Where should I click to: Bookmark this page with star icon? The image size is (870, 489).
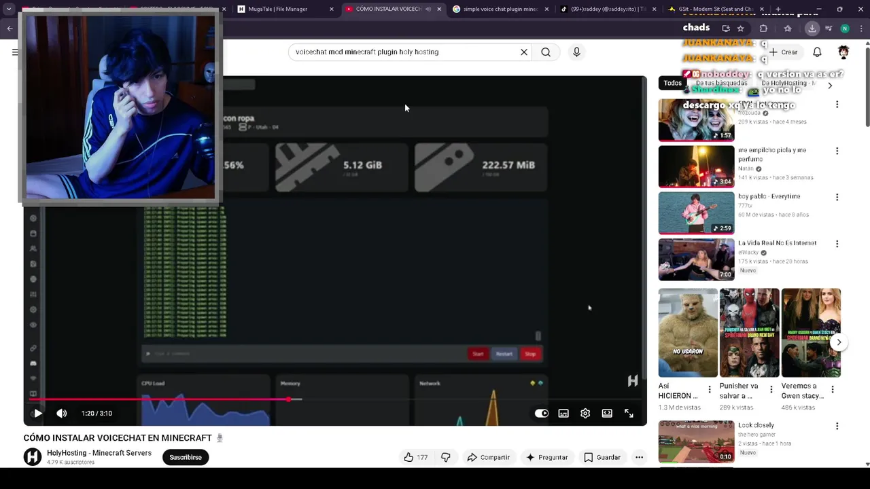tap(740, 29)
